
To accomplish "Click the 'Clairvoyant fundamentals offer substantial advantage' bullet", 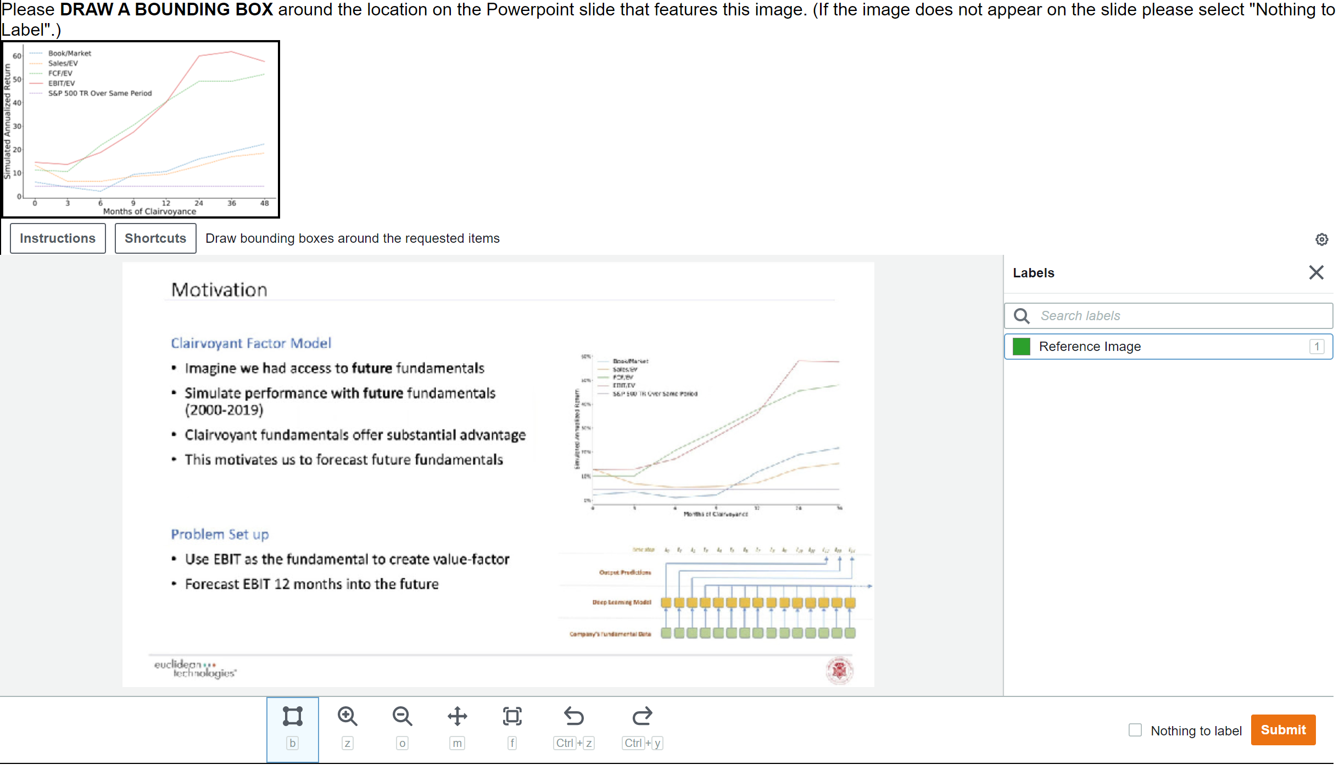I will [355, 435].
